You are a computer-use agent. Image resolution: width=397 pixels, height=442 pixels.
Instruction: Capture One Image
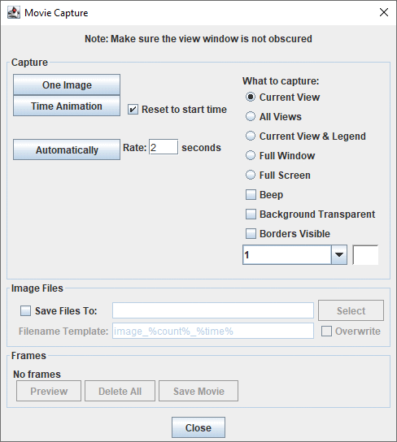click(x=67, y=84)
